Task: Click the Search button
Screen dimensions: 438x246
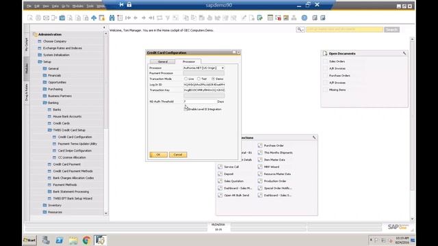Action: pyautogui.click(x=391, y=29)
